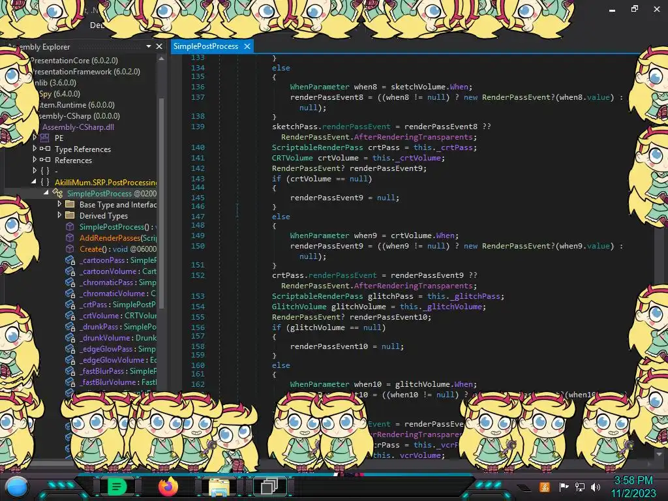Image resolution: width=668 pixels, height=501 pixels.
Task: Select the Assembly-CSharp.dll module node
Action: [78, 127]
